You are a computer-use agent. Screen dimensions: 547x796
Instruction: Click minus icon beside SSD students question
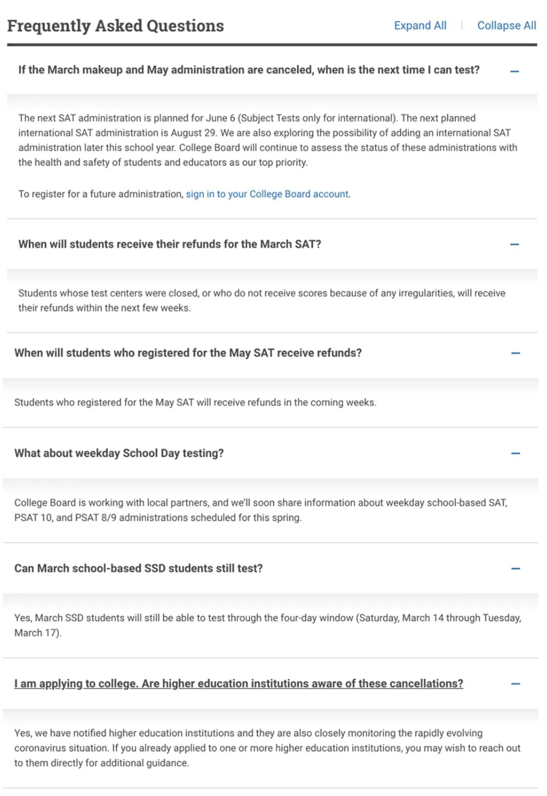(516, 569)
